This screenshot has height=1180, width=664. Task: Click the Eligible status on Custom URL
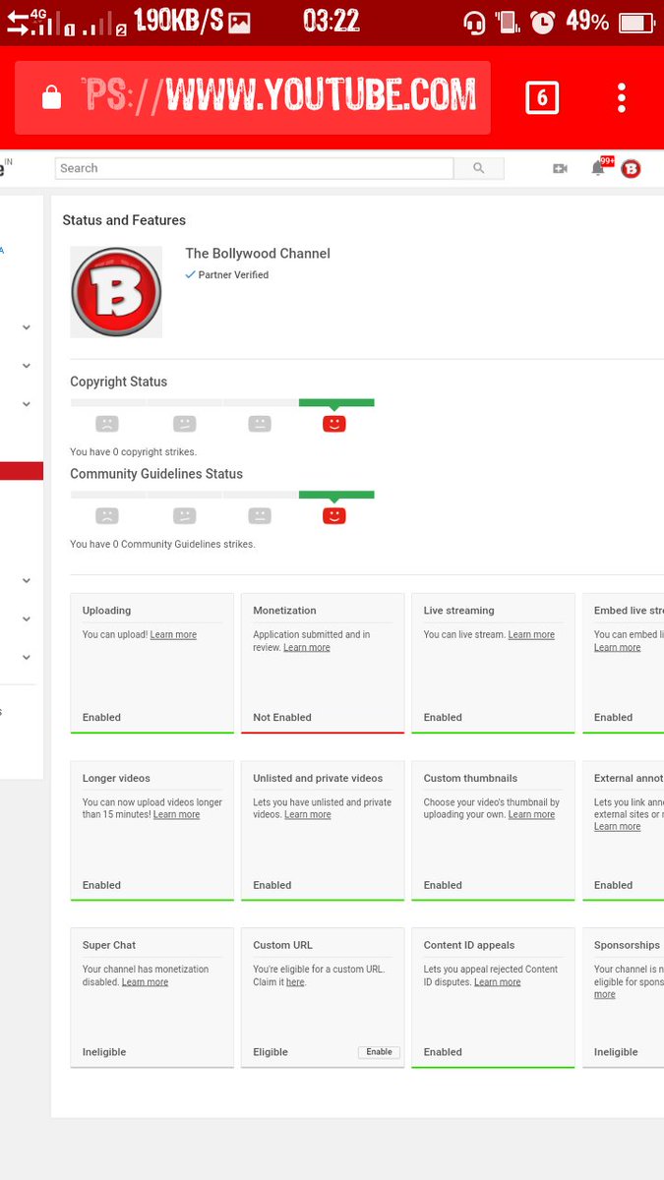(271, 1052)
